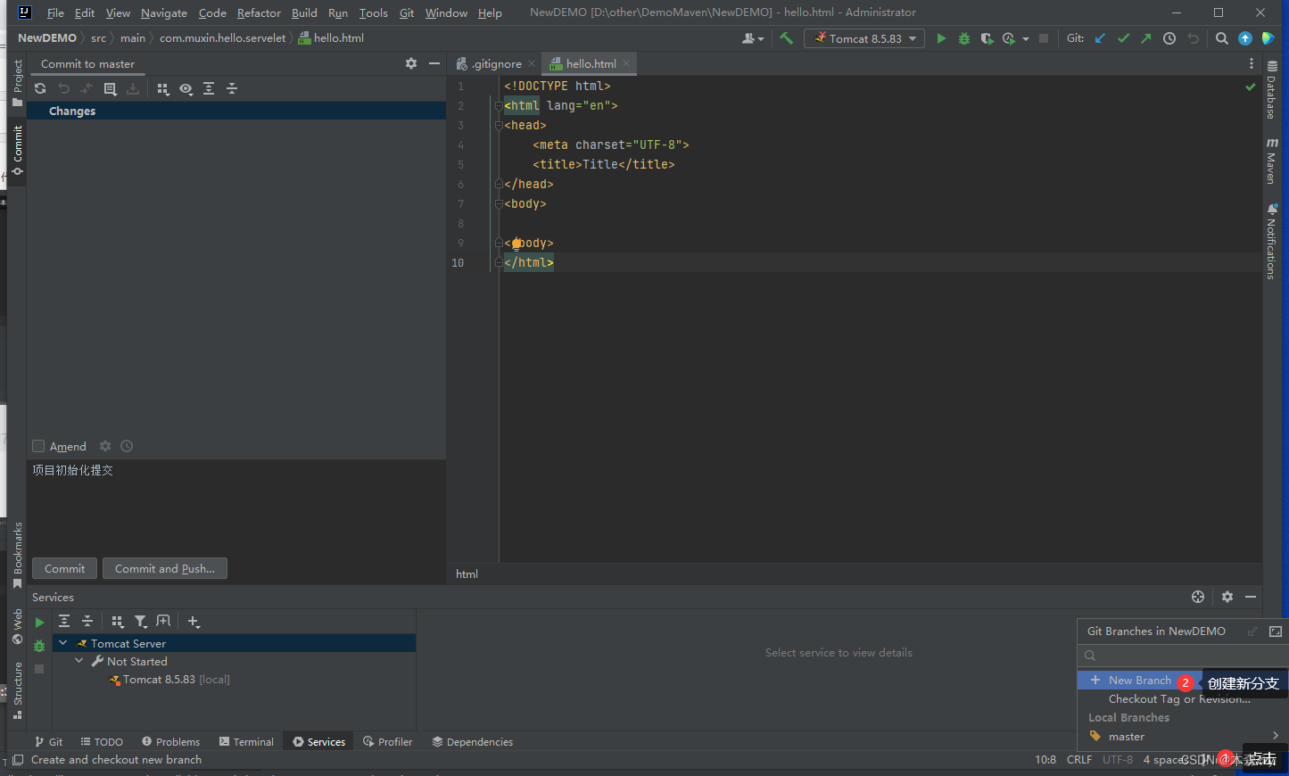Debug service with Services bug icon
The image size is (1289, 776).
pyautogui.click(x=39, y=646)
